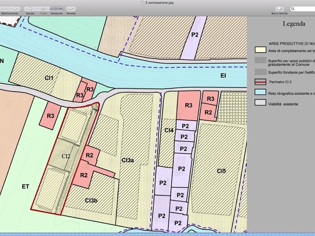Image resolution: width=315 pixels, height=236 pixels.
Task: Click the gray Viabilità esistente legend swatch
Action: (x=259, y=104)
